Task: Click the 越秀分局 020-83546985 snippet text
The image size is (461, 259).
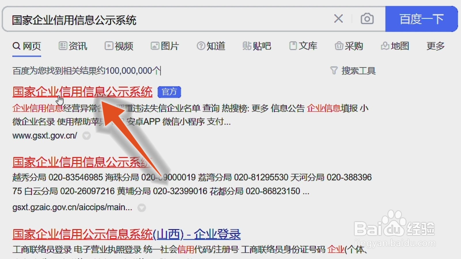Action: pos(58,177)
